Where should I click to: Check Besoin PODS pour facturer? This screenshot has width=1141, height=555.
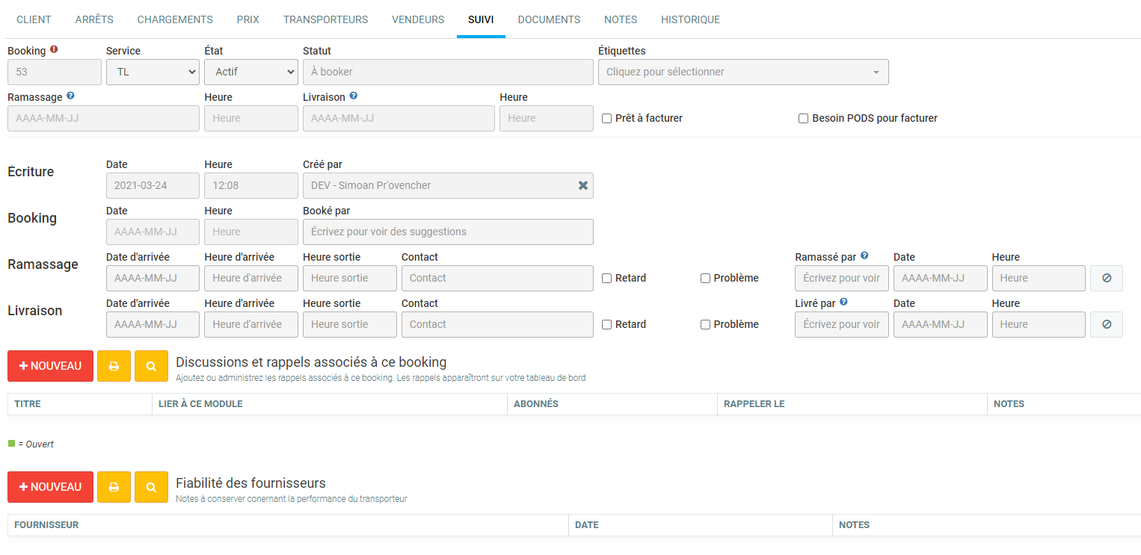tap(804, 118)
